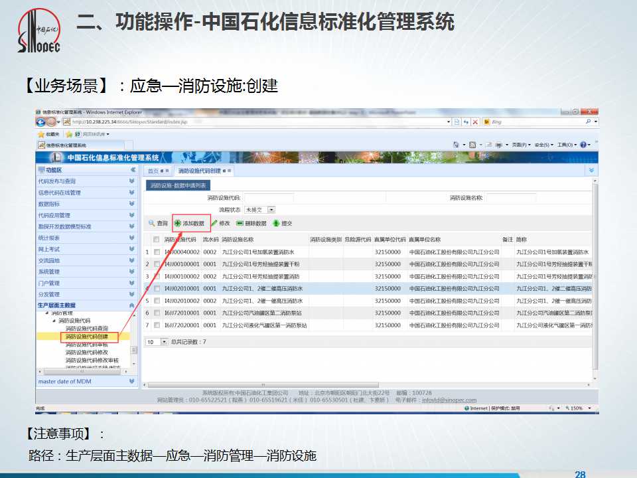Check the checkbox for I4JJ02010001
637x478 pixels.
pos(157,289)
